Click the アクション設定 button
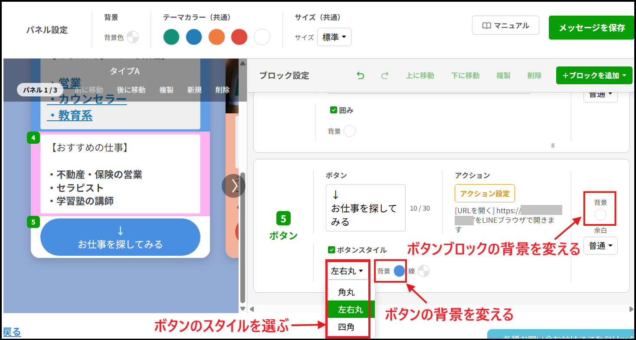The height and width of the screenshot is (340, 636). (485, 193)
